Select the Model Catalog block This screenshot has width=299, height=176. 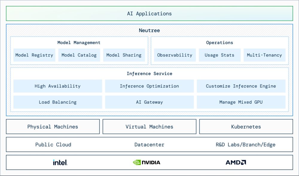(79, 55)
